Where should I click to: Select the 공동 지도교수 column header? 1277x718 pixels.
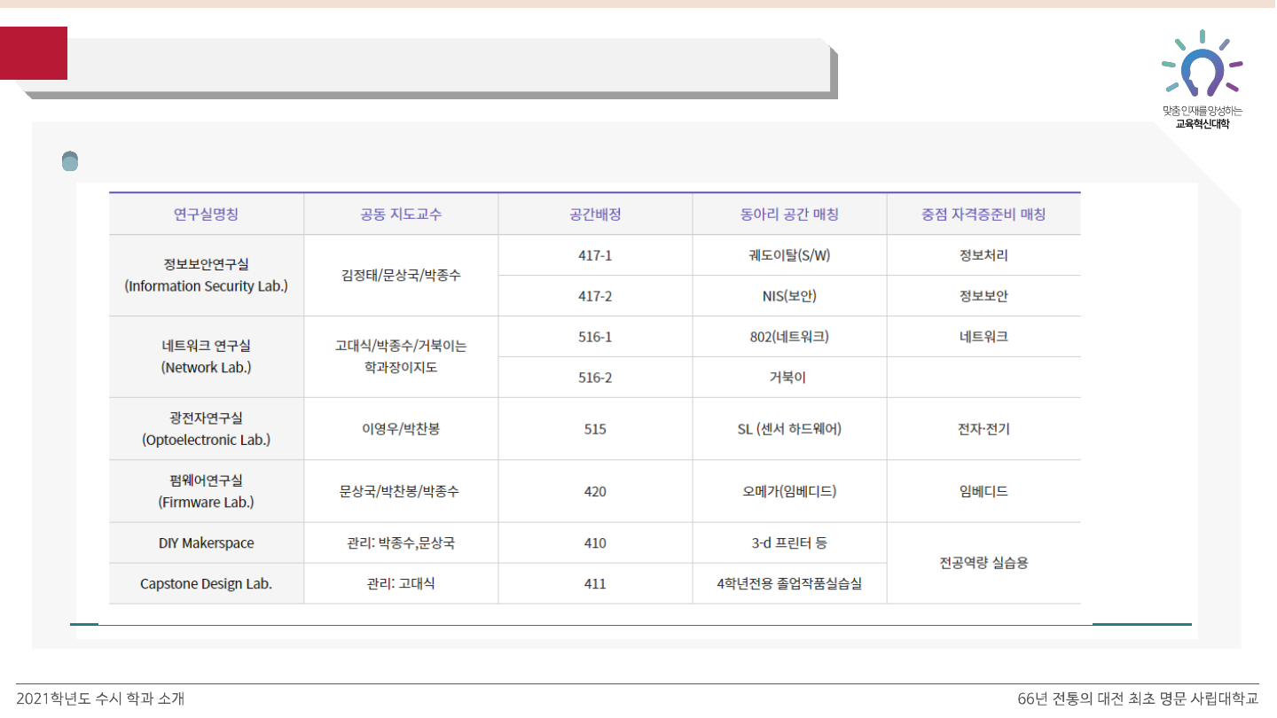pyautogui.click(x=401, y=215)
